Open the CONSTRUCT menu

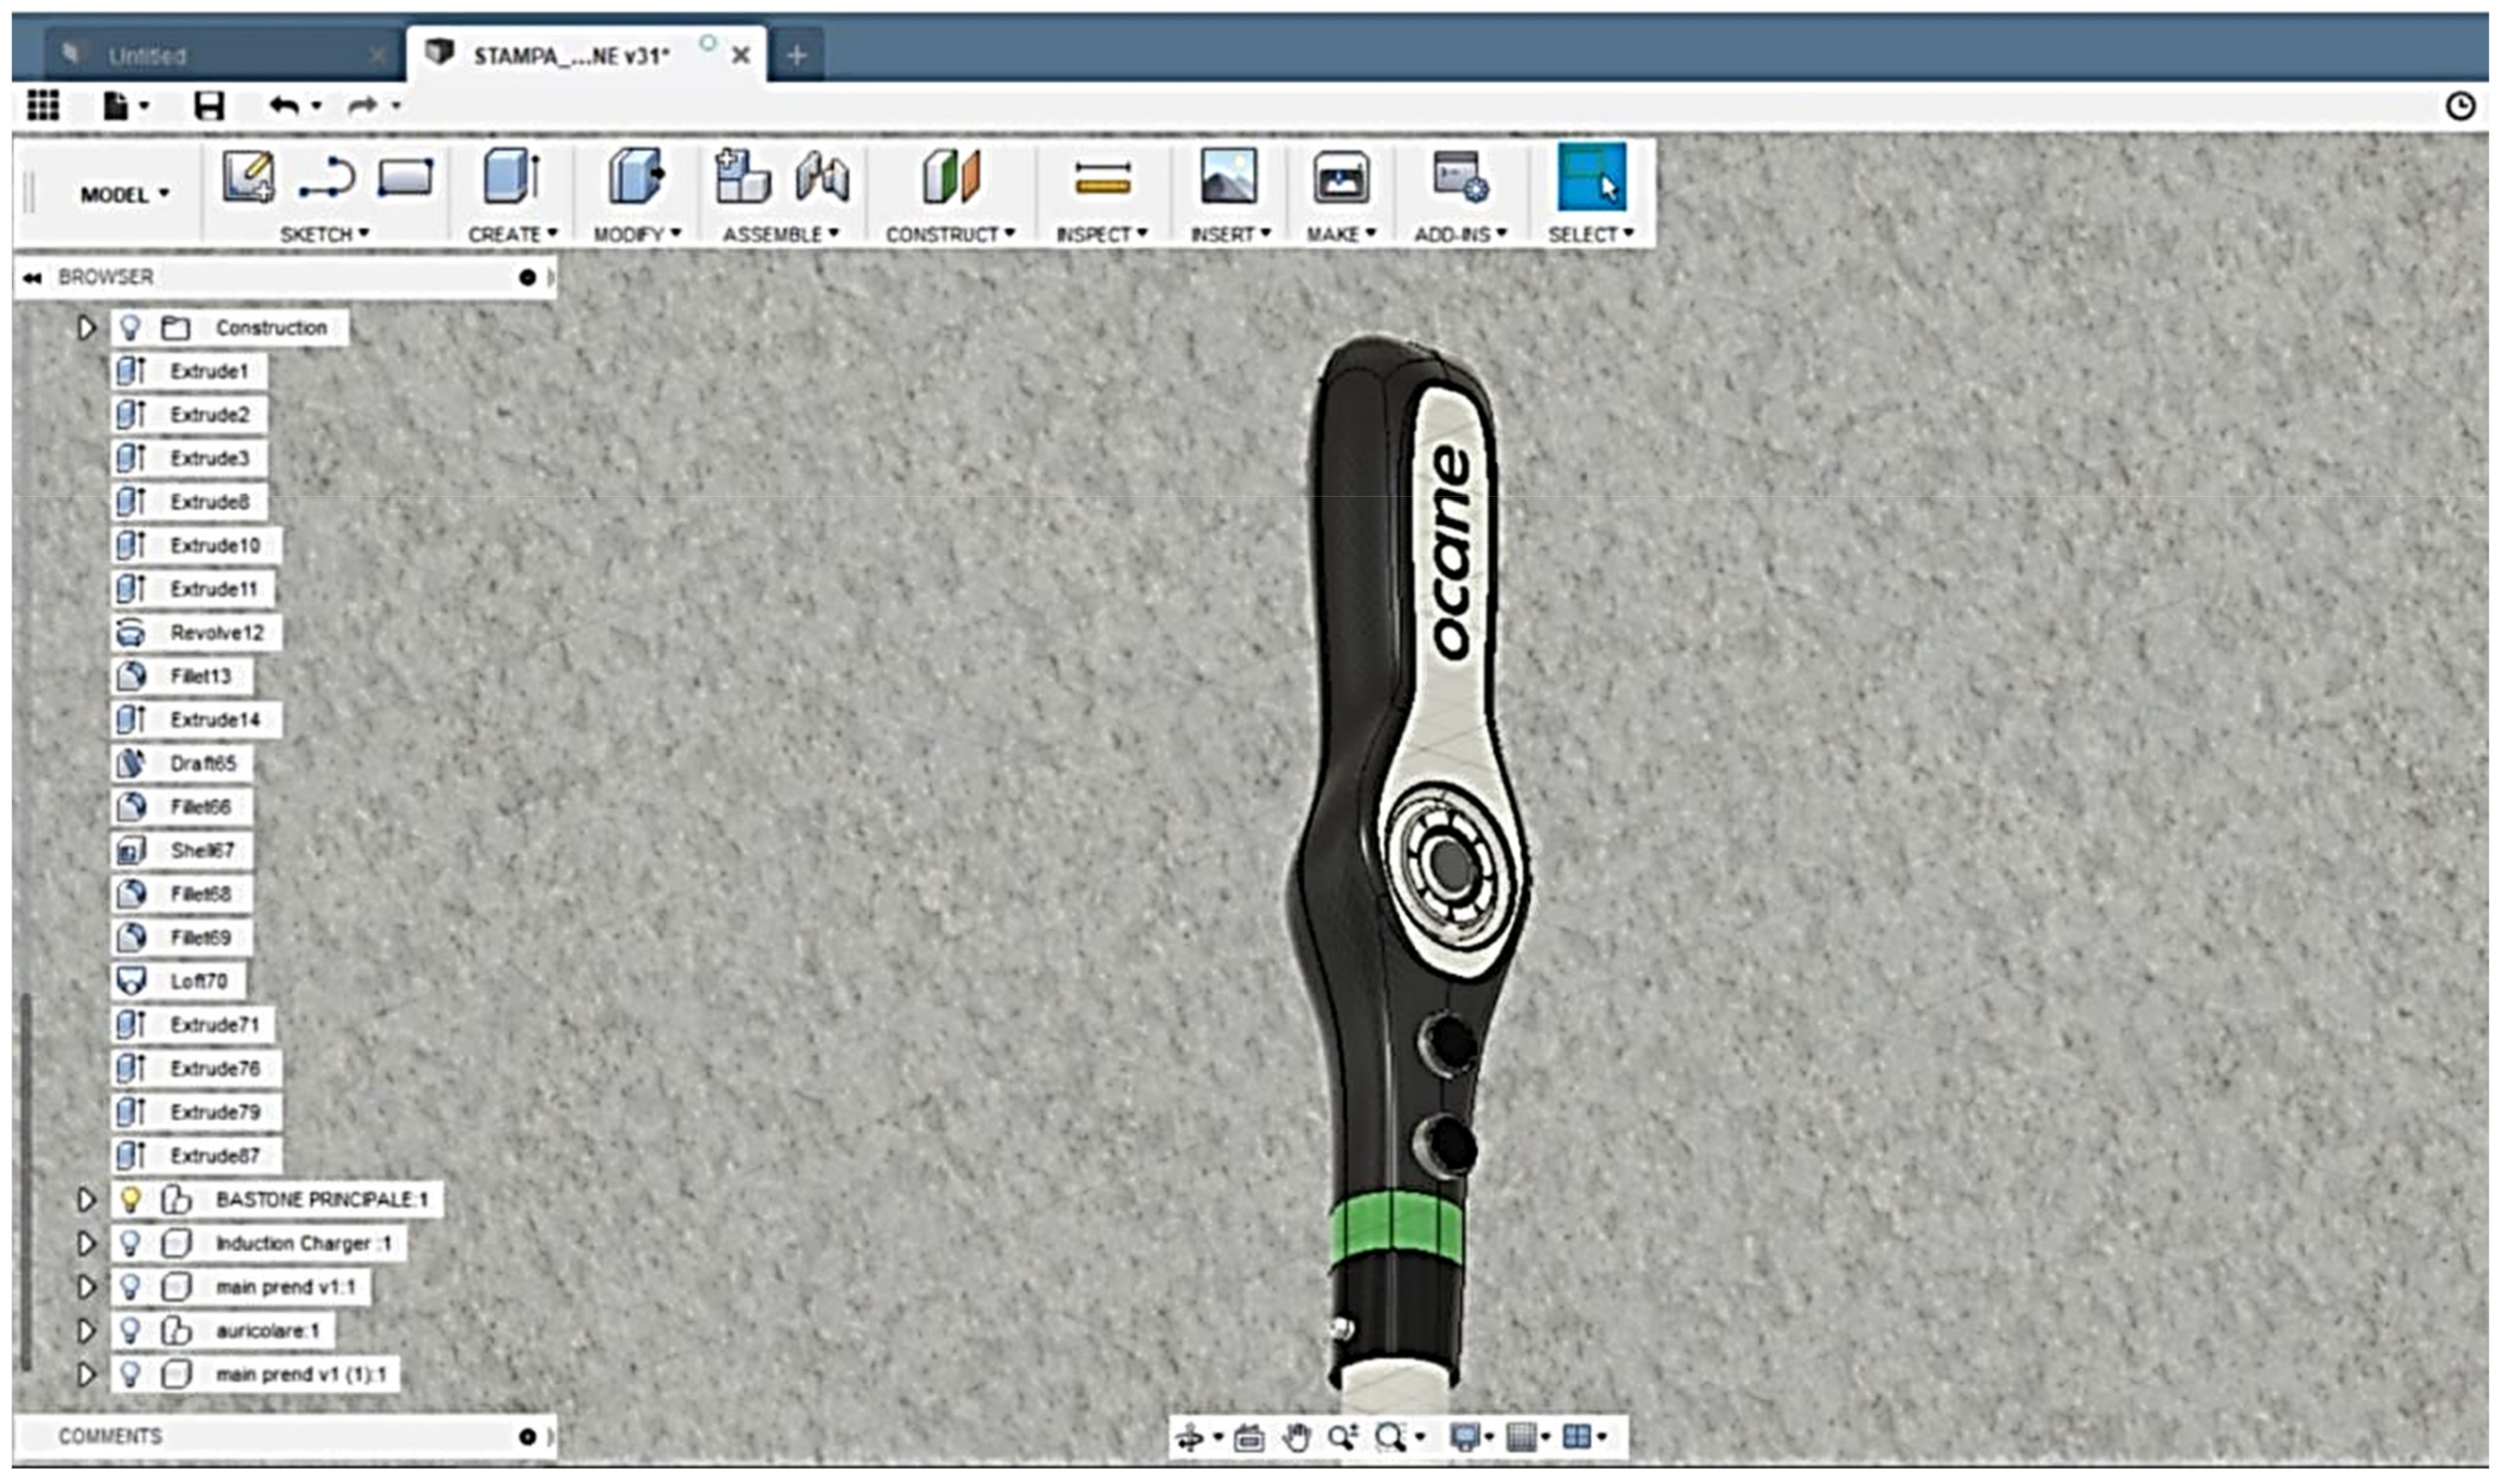click(950, 234)
